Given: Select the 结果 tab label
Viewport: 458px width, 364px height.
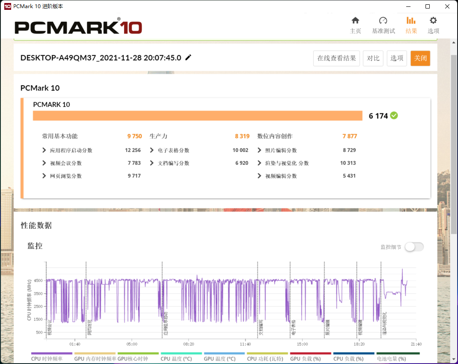Looking at the screenshot, I should point(411,31).
